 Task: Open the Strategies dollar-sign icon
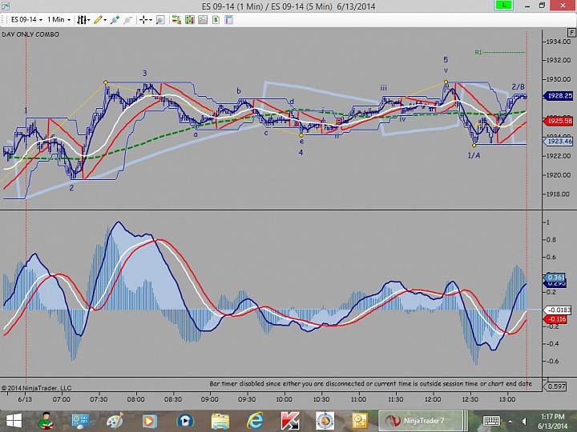coord(216,20)
